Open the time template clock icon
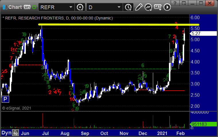Viewport: 218px width, 137px height. 128,7
